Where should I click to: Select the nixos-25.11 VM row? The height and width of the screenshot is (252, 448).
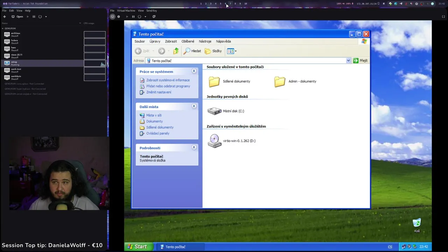[x=42, y=56]
